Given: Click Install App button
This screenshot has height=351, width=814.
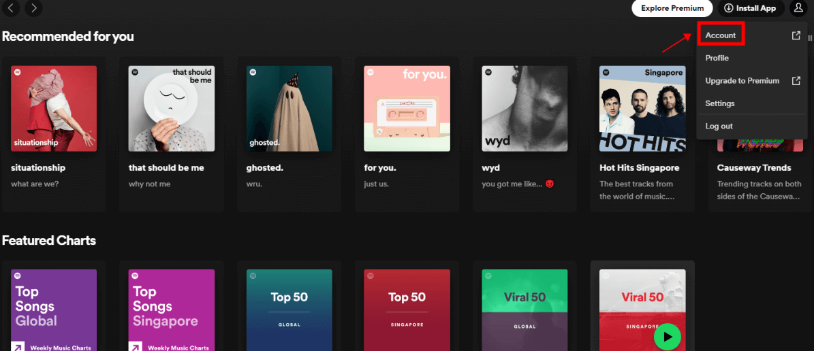Looking at the screenshot, I should [751, 8].
